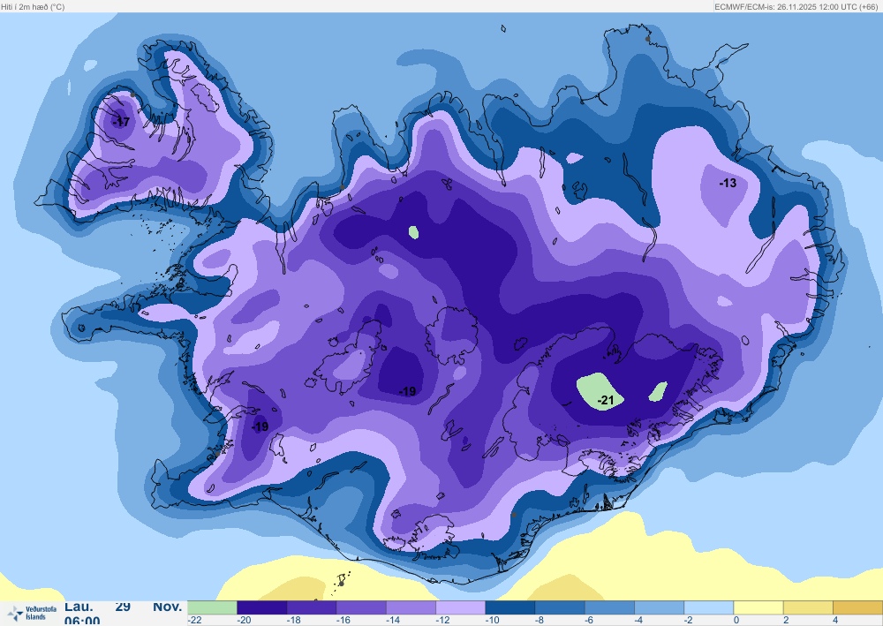Click the '06:00' forecast time text
Screen dimensions: 883x626
[x=82, y=621]
